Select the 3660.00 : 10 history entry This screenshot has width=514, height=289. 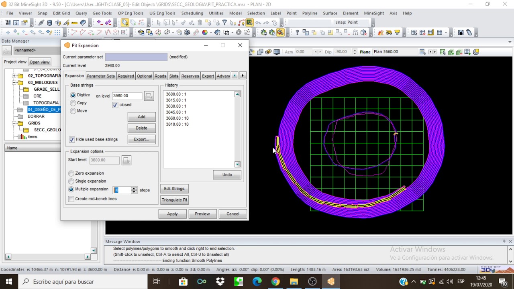pyautogui.click(x=177, y=118)
